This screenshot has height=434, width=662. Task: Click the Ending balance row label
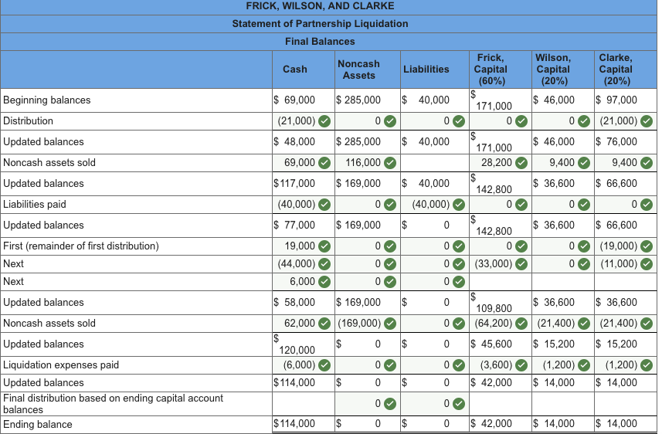[38, 424]
